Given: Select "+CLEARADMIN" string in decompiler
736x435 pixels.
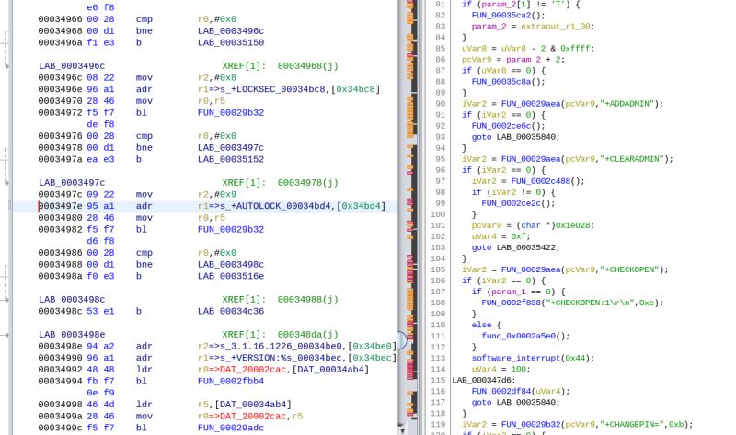Looking at the screenshot, I should (632, 159).
